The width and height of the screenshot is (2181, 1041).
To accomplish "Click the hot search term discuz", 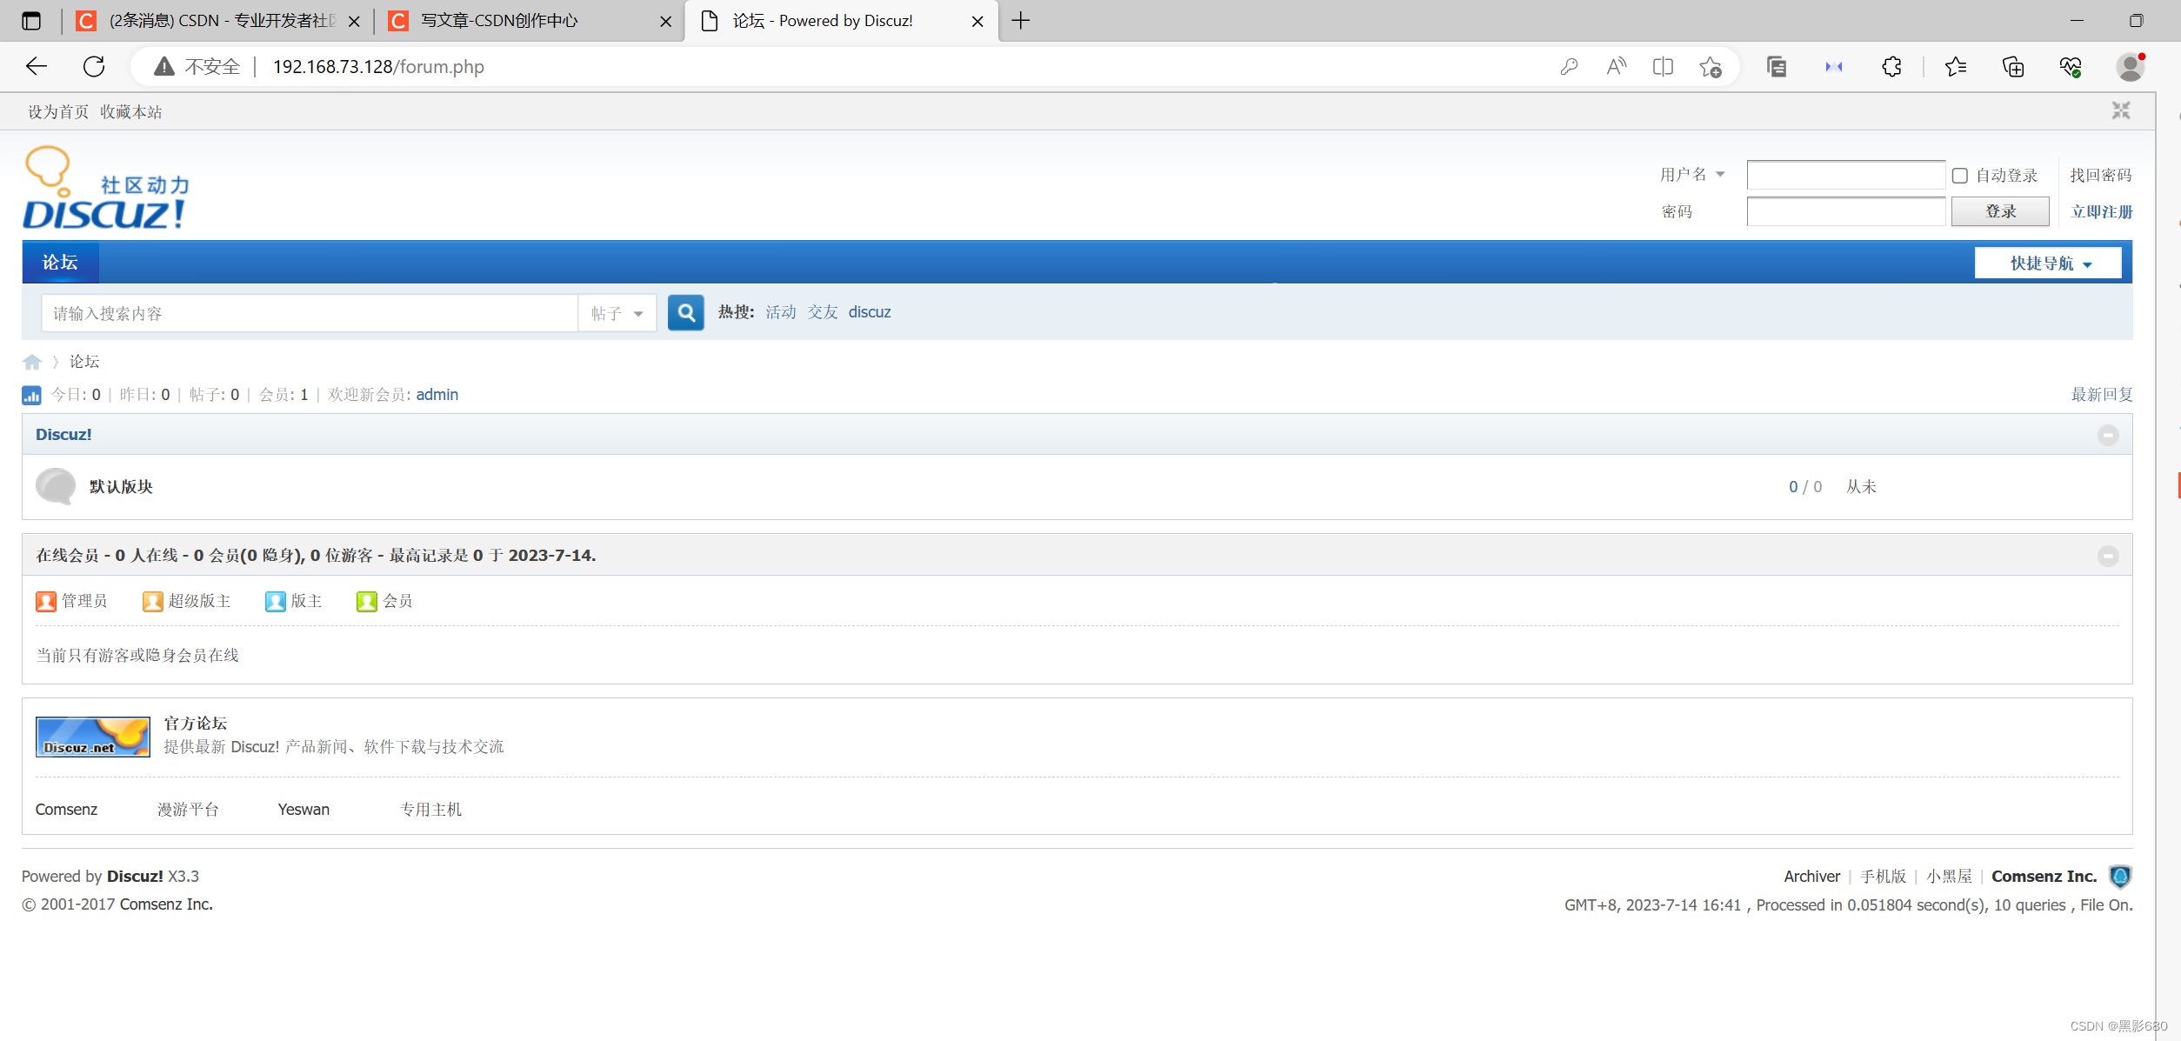I will (870, 311).
